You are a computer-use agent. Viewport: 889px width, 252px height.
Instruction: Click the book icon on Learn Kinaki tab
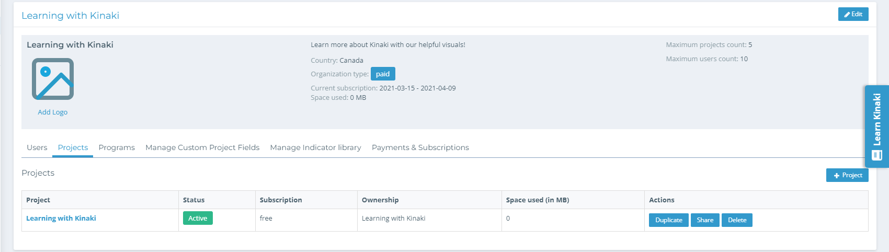click(877, 155)
